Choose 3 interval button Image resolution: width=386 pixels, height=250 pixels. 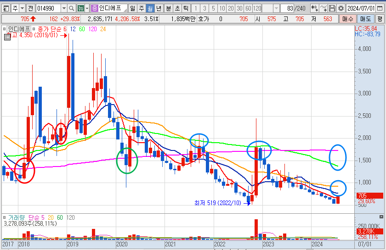point(204,9)
